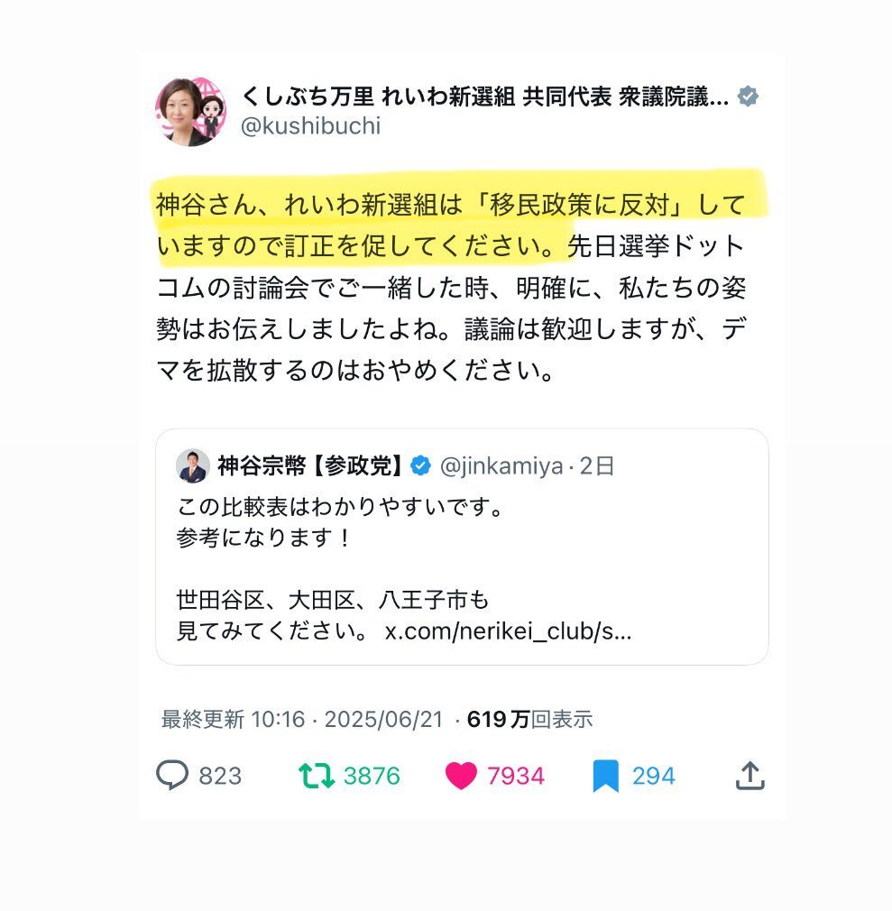Open the @kushibuchi handle link

[310, 126]
